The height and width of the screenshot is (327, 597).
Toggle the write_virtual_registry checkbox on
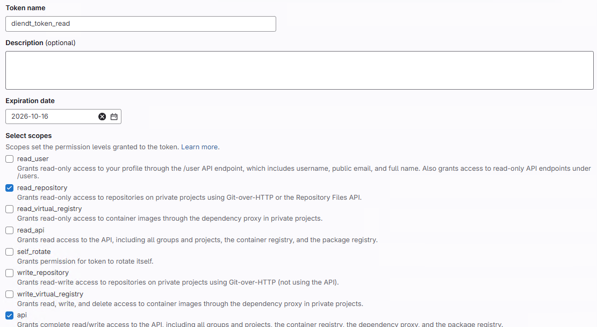click(x=9, y=294)
